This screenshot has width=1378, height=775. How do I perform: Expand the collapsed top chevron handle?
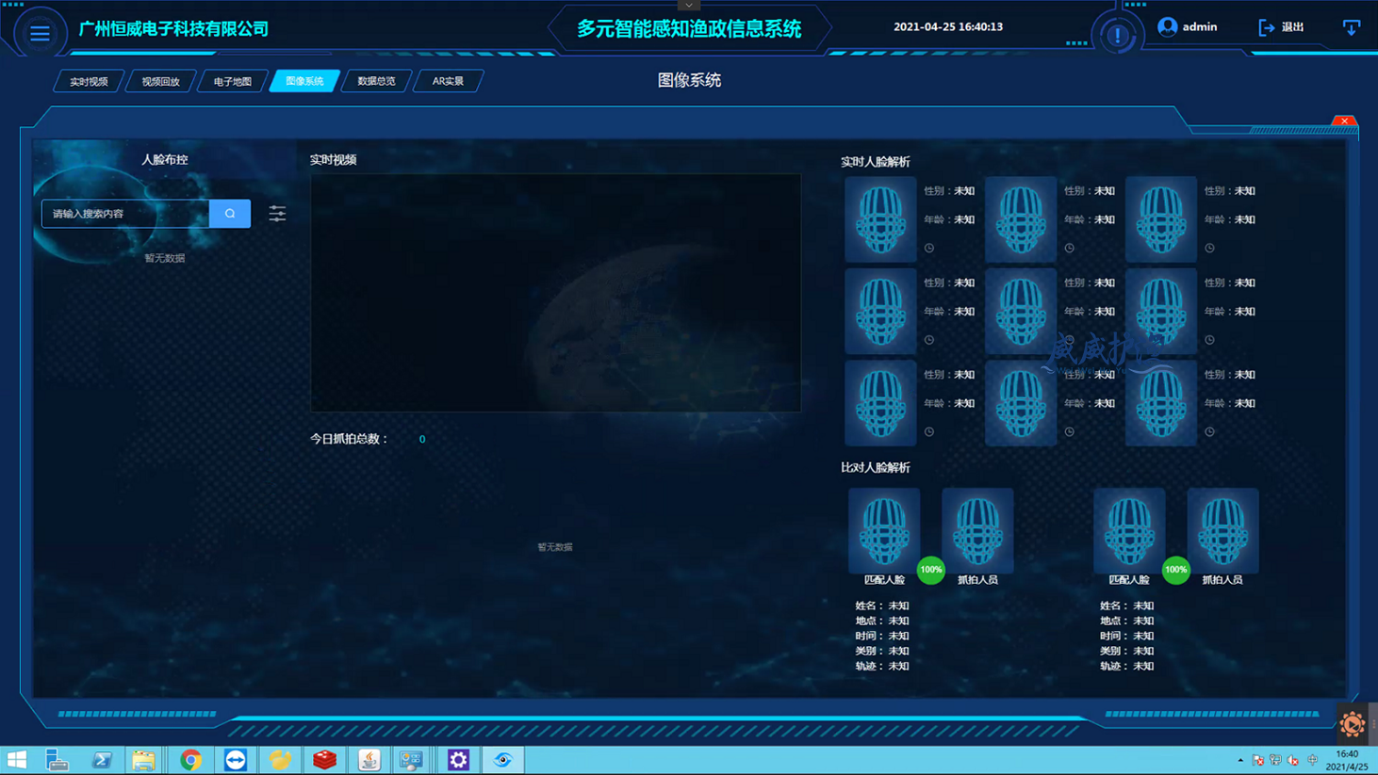tap(689, 5)
